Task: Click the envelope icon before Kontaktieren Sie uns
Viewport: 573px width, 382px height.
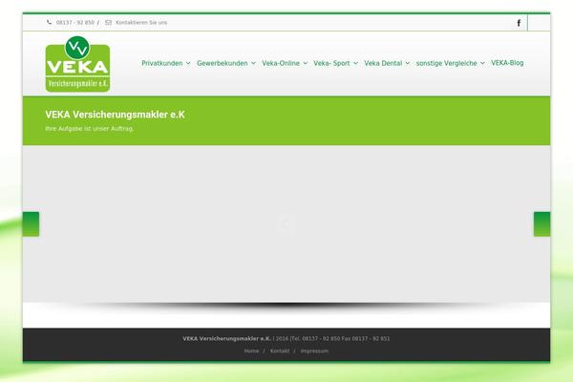Action: 108,22
